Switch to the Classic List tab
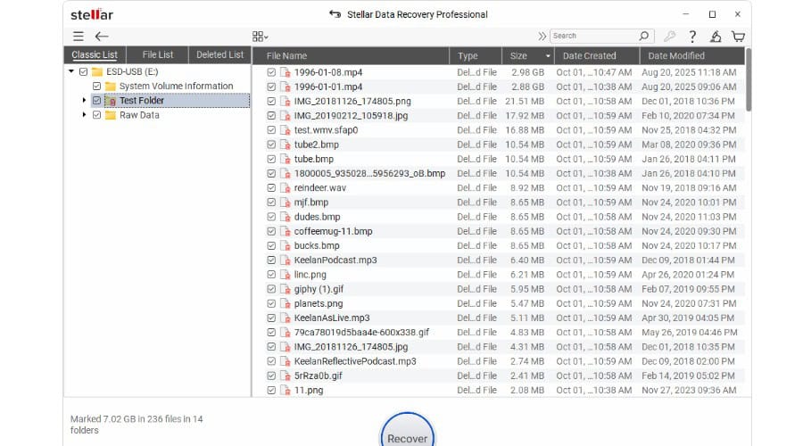 pos(95,54)
